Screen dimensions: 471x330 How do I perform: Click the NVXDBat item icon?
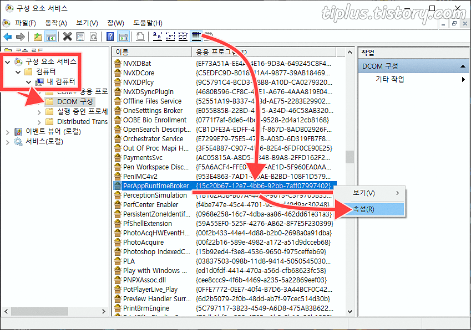[118, 63]
